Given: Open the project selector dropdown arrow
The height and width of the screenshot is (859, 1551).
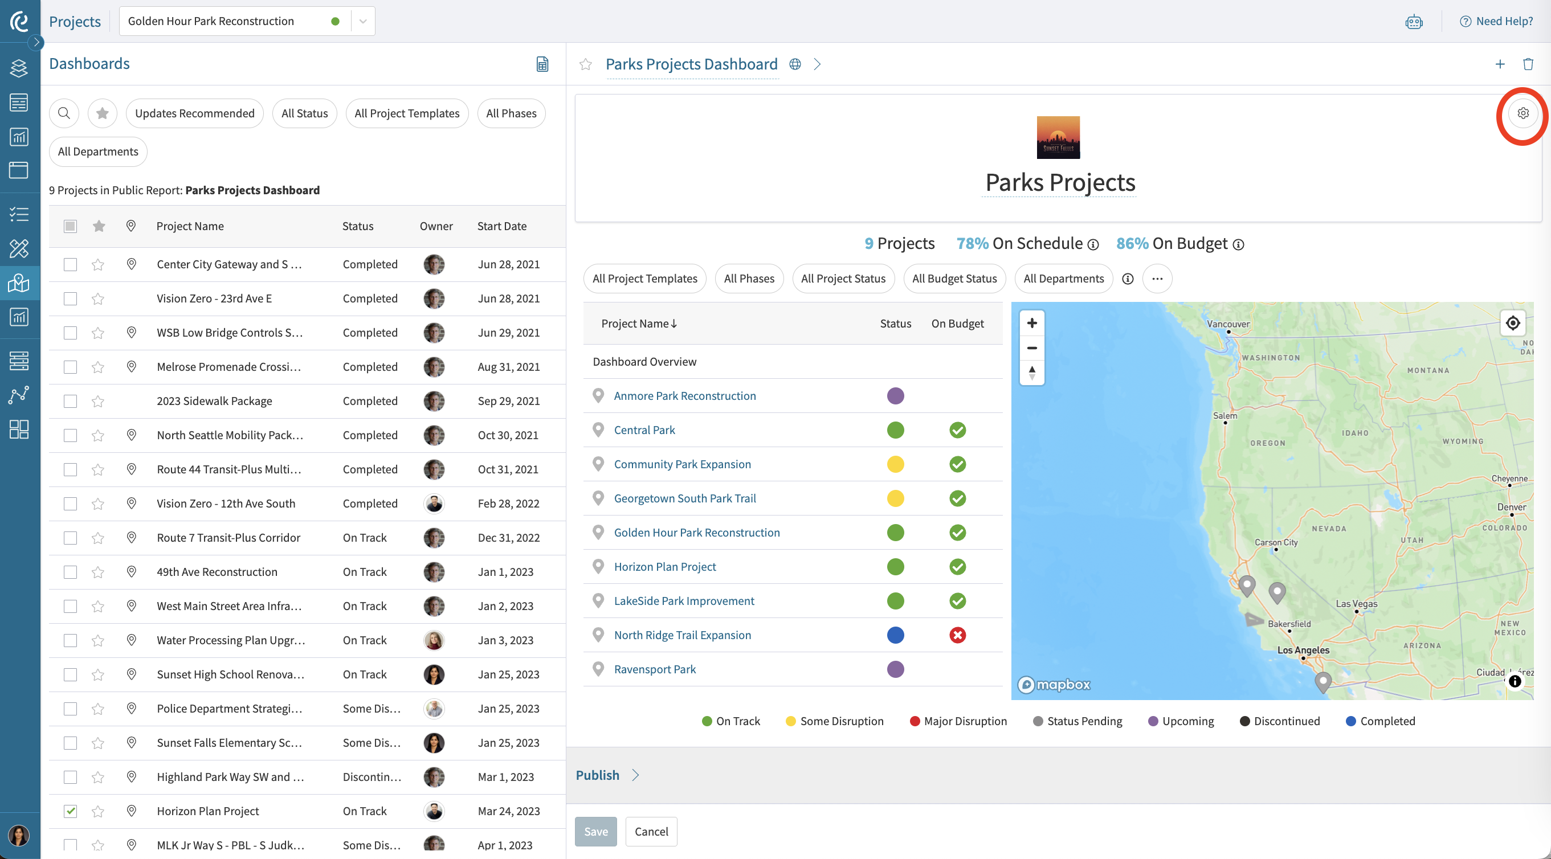Looking at the screenshot, I should (x=362, y=22).
